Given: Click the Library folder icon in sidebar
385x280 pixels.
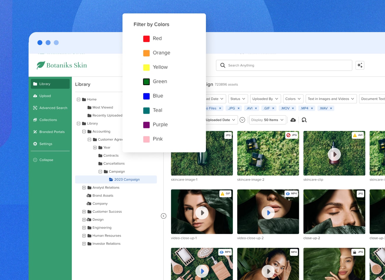Looking at the screenshot, I should (x=35, y=84).
